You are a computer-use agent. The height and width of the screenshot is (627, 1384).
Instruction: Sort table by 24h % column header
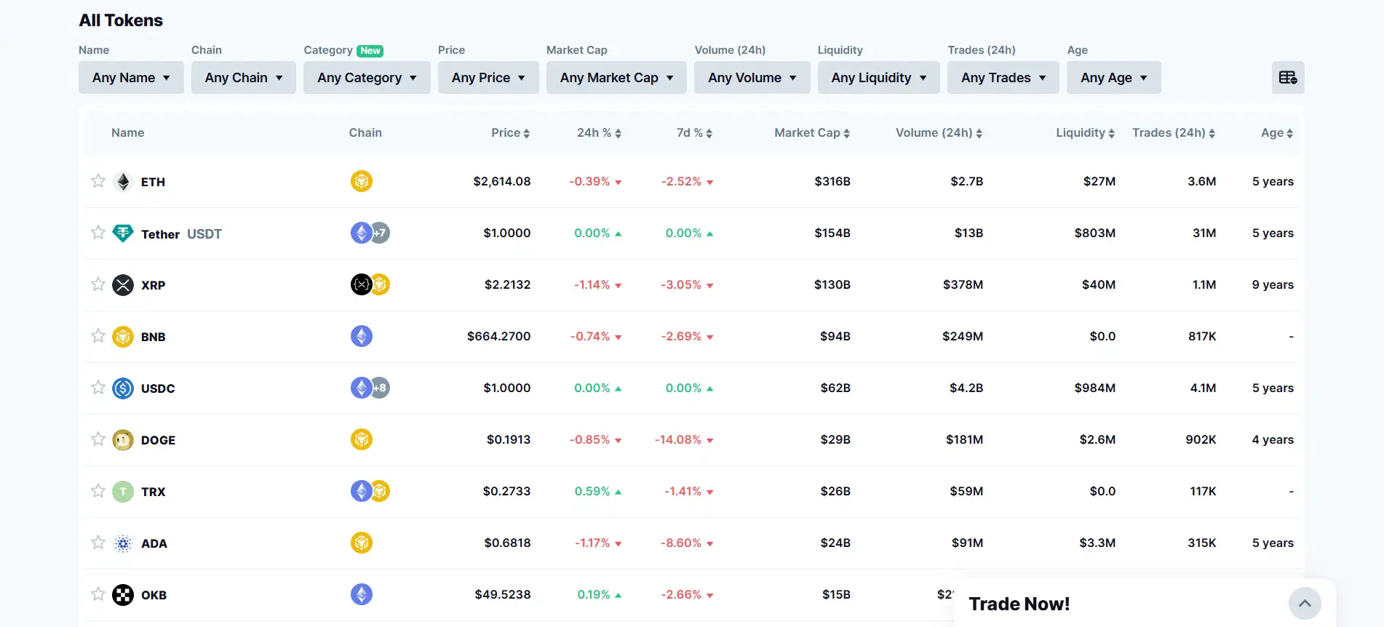coord(599,133)
